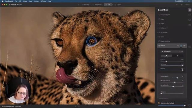
Task: Click the Thu 2:03 PM clock
Action: (x=179, y=1)
